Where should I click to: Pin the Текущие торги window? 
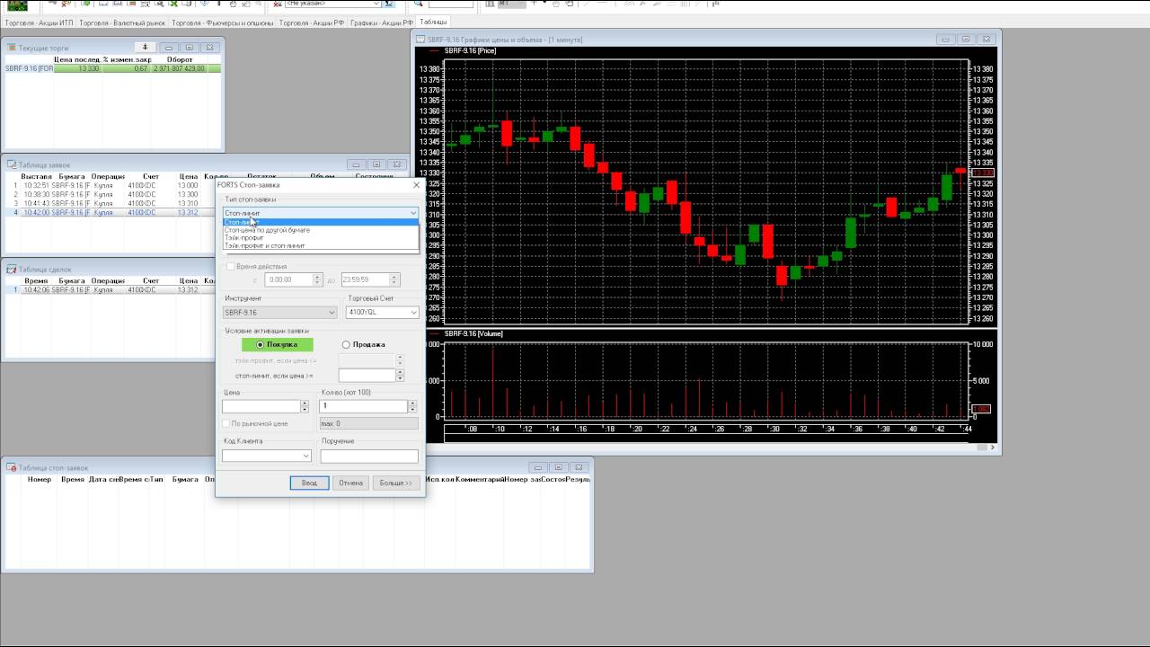[146, 47]
